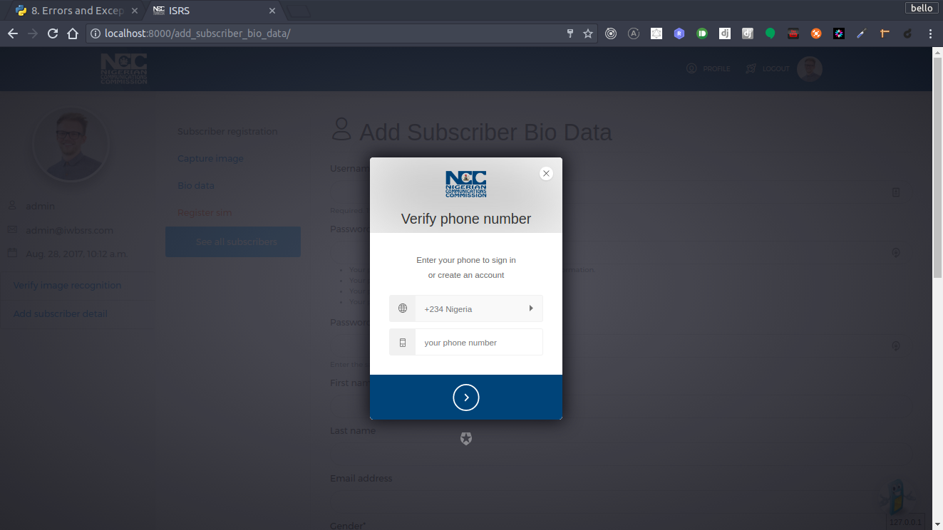Viewport: 943px width, 530px height.
Task: Click the orange lifebuoy extension icon
Action: pos(816,33)
